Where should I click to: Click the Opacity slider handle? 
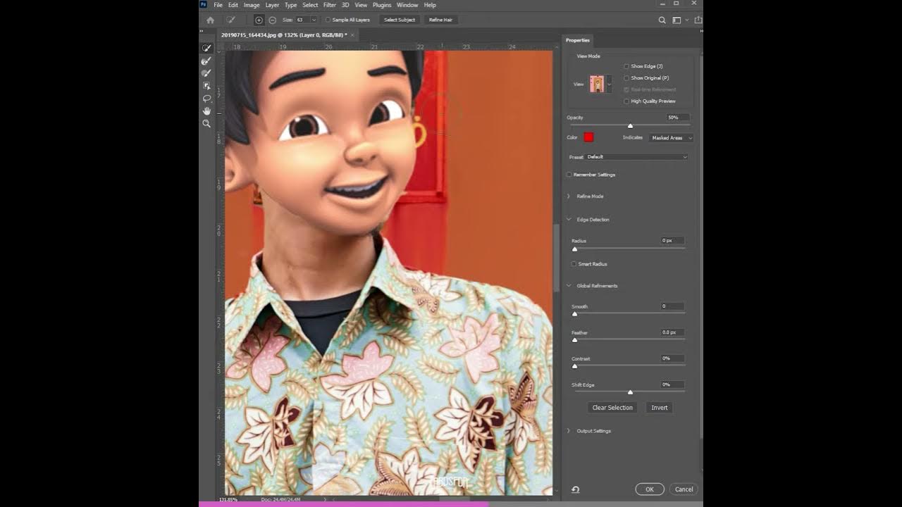point(630,126)
